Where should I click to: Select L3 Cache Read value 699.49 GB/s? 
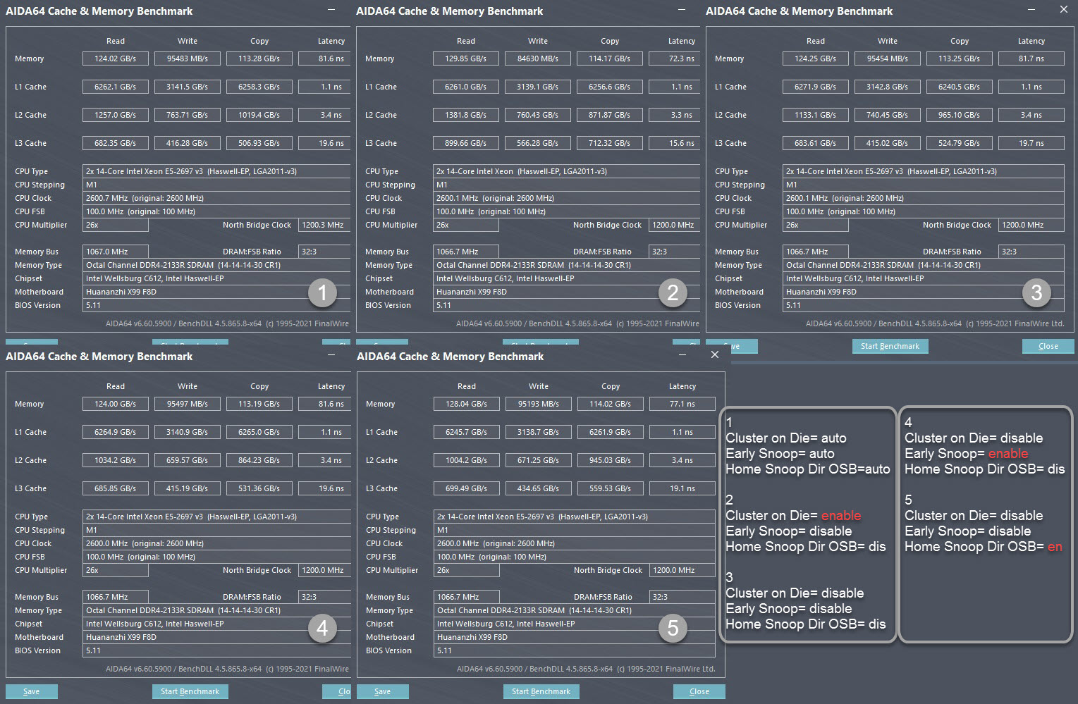click(467, 488)
